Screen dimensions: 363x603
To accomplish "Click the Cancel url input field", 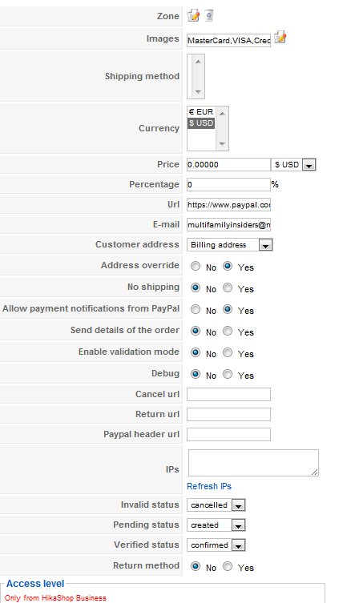I will tap(228, 394).
